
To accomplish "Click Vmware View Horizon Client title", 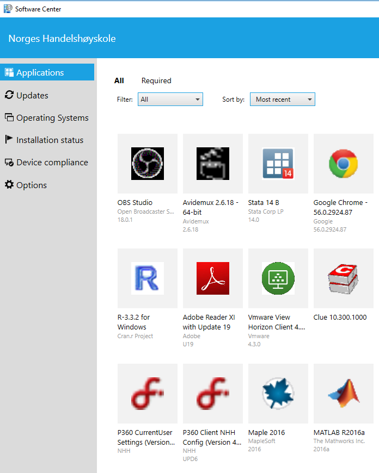I will 277,322.
